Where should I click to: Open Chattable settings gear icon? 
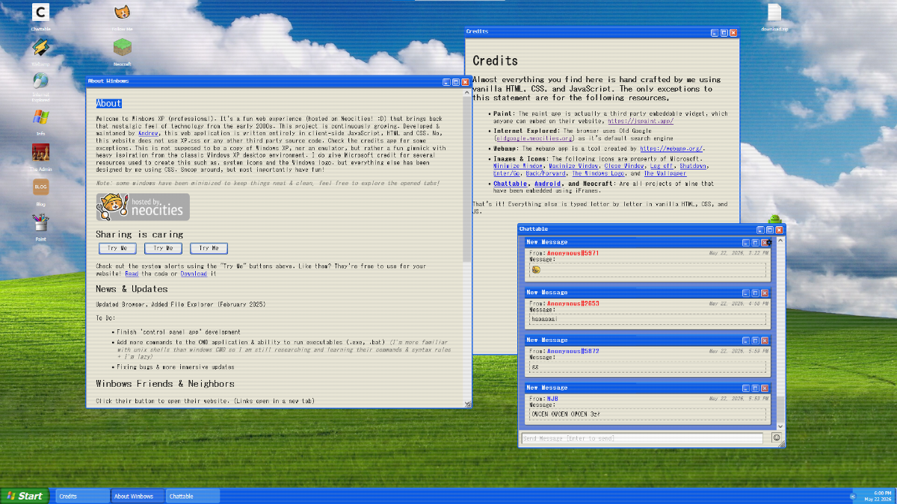(x=769, y=243)
